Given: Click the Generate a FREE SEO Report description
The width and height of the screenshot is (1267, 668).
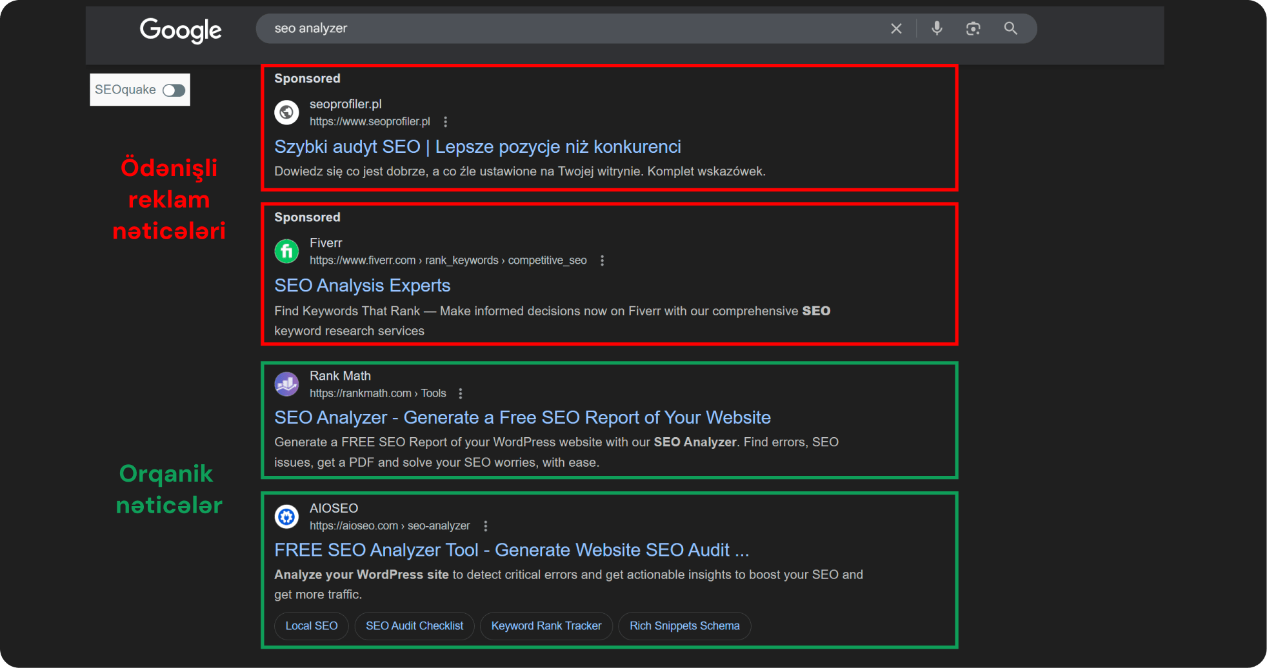Looking at the screenshot, I should click(556, 452).
